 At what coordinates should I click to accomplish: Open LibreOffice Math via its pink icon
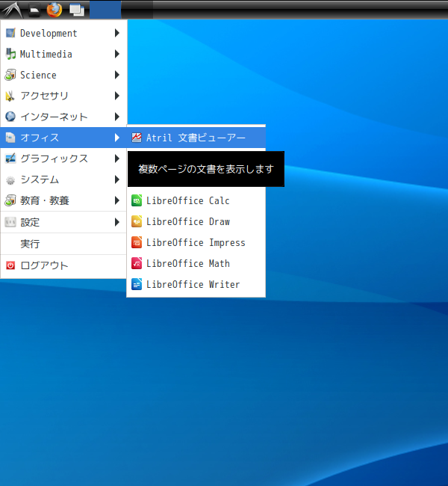click(137, 263)
